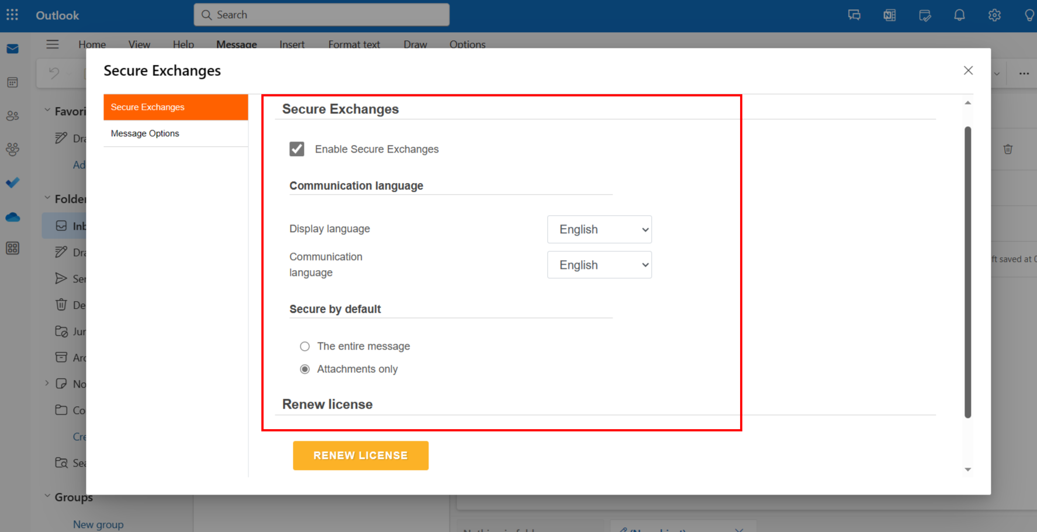Open the more options ellipsis icon
The height and width of the screenshot is (532, 1037).
coord(1024,74)
